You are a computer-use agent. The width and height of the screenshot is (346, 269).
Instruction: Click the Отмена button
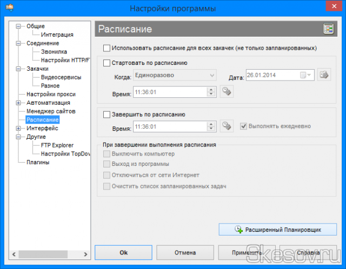(185, 252)
